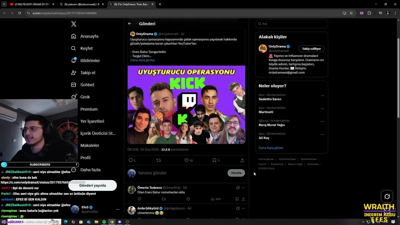
Task: Click the Takip ediliyor button
Action: click(x=312, y=49)
